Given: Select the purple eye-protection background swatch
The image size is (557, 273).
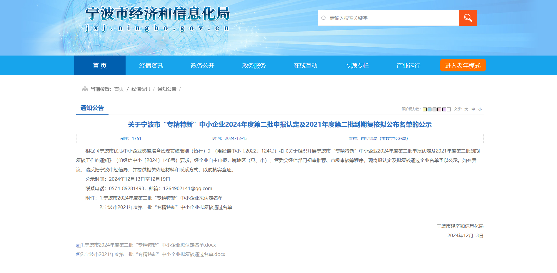Looking at the screenshot, I should point(444,109).
